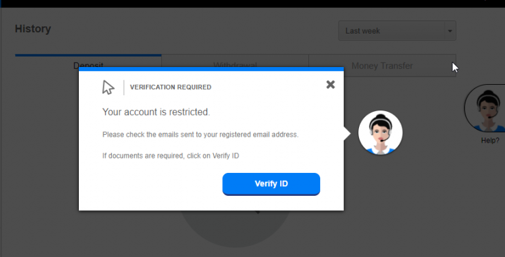Click the Help? label under the avatar

[490, 141]
